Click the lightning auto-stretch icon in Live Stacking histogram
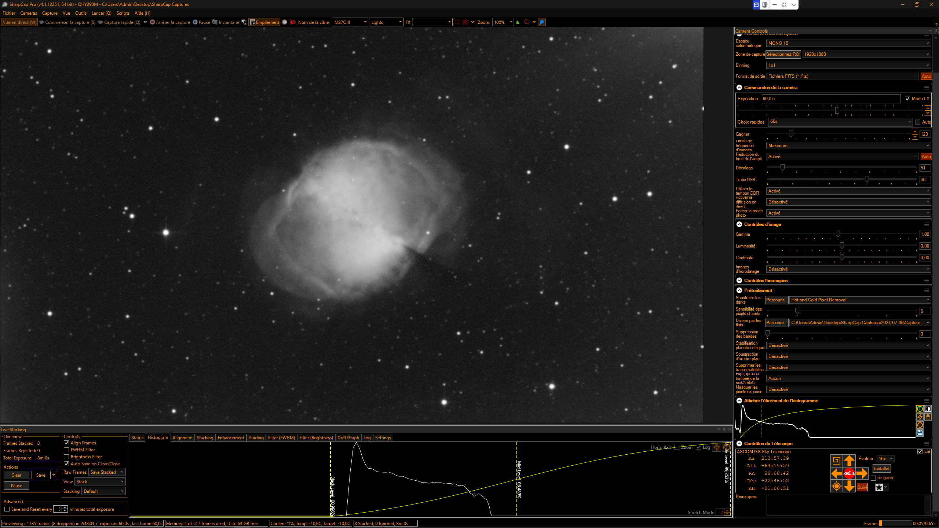The image size is (939, 528). click(717, 447)
